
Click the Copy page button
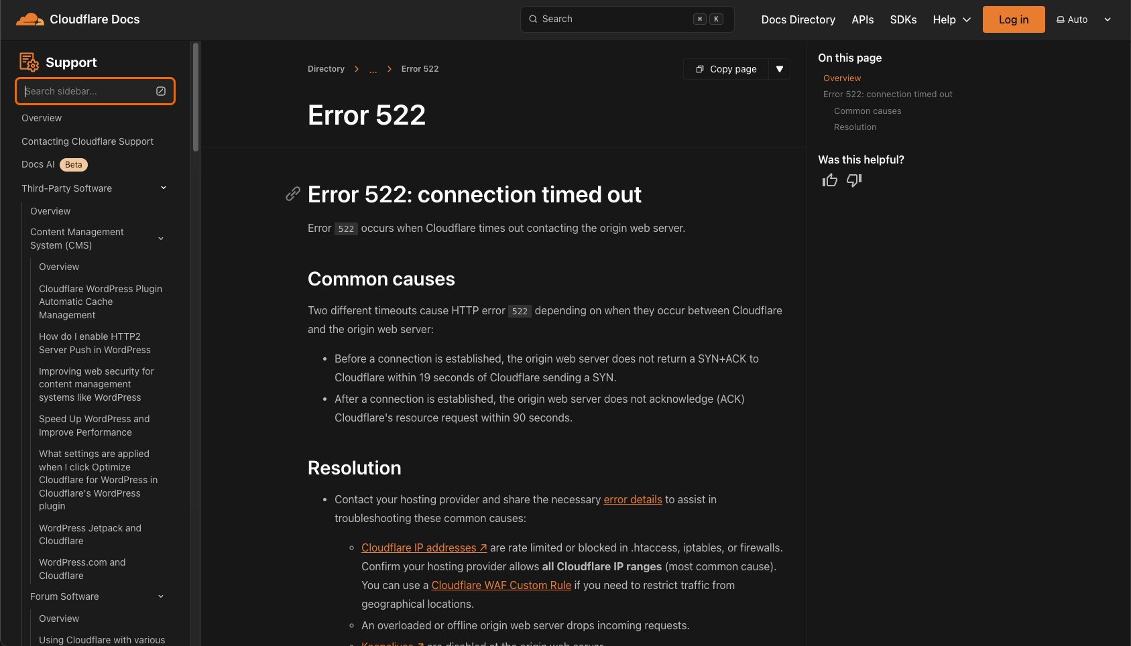point(726,69)
